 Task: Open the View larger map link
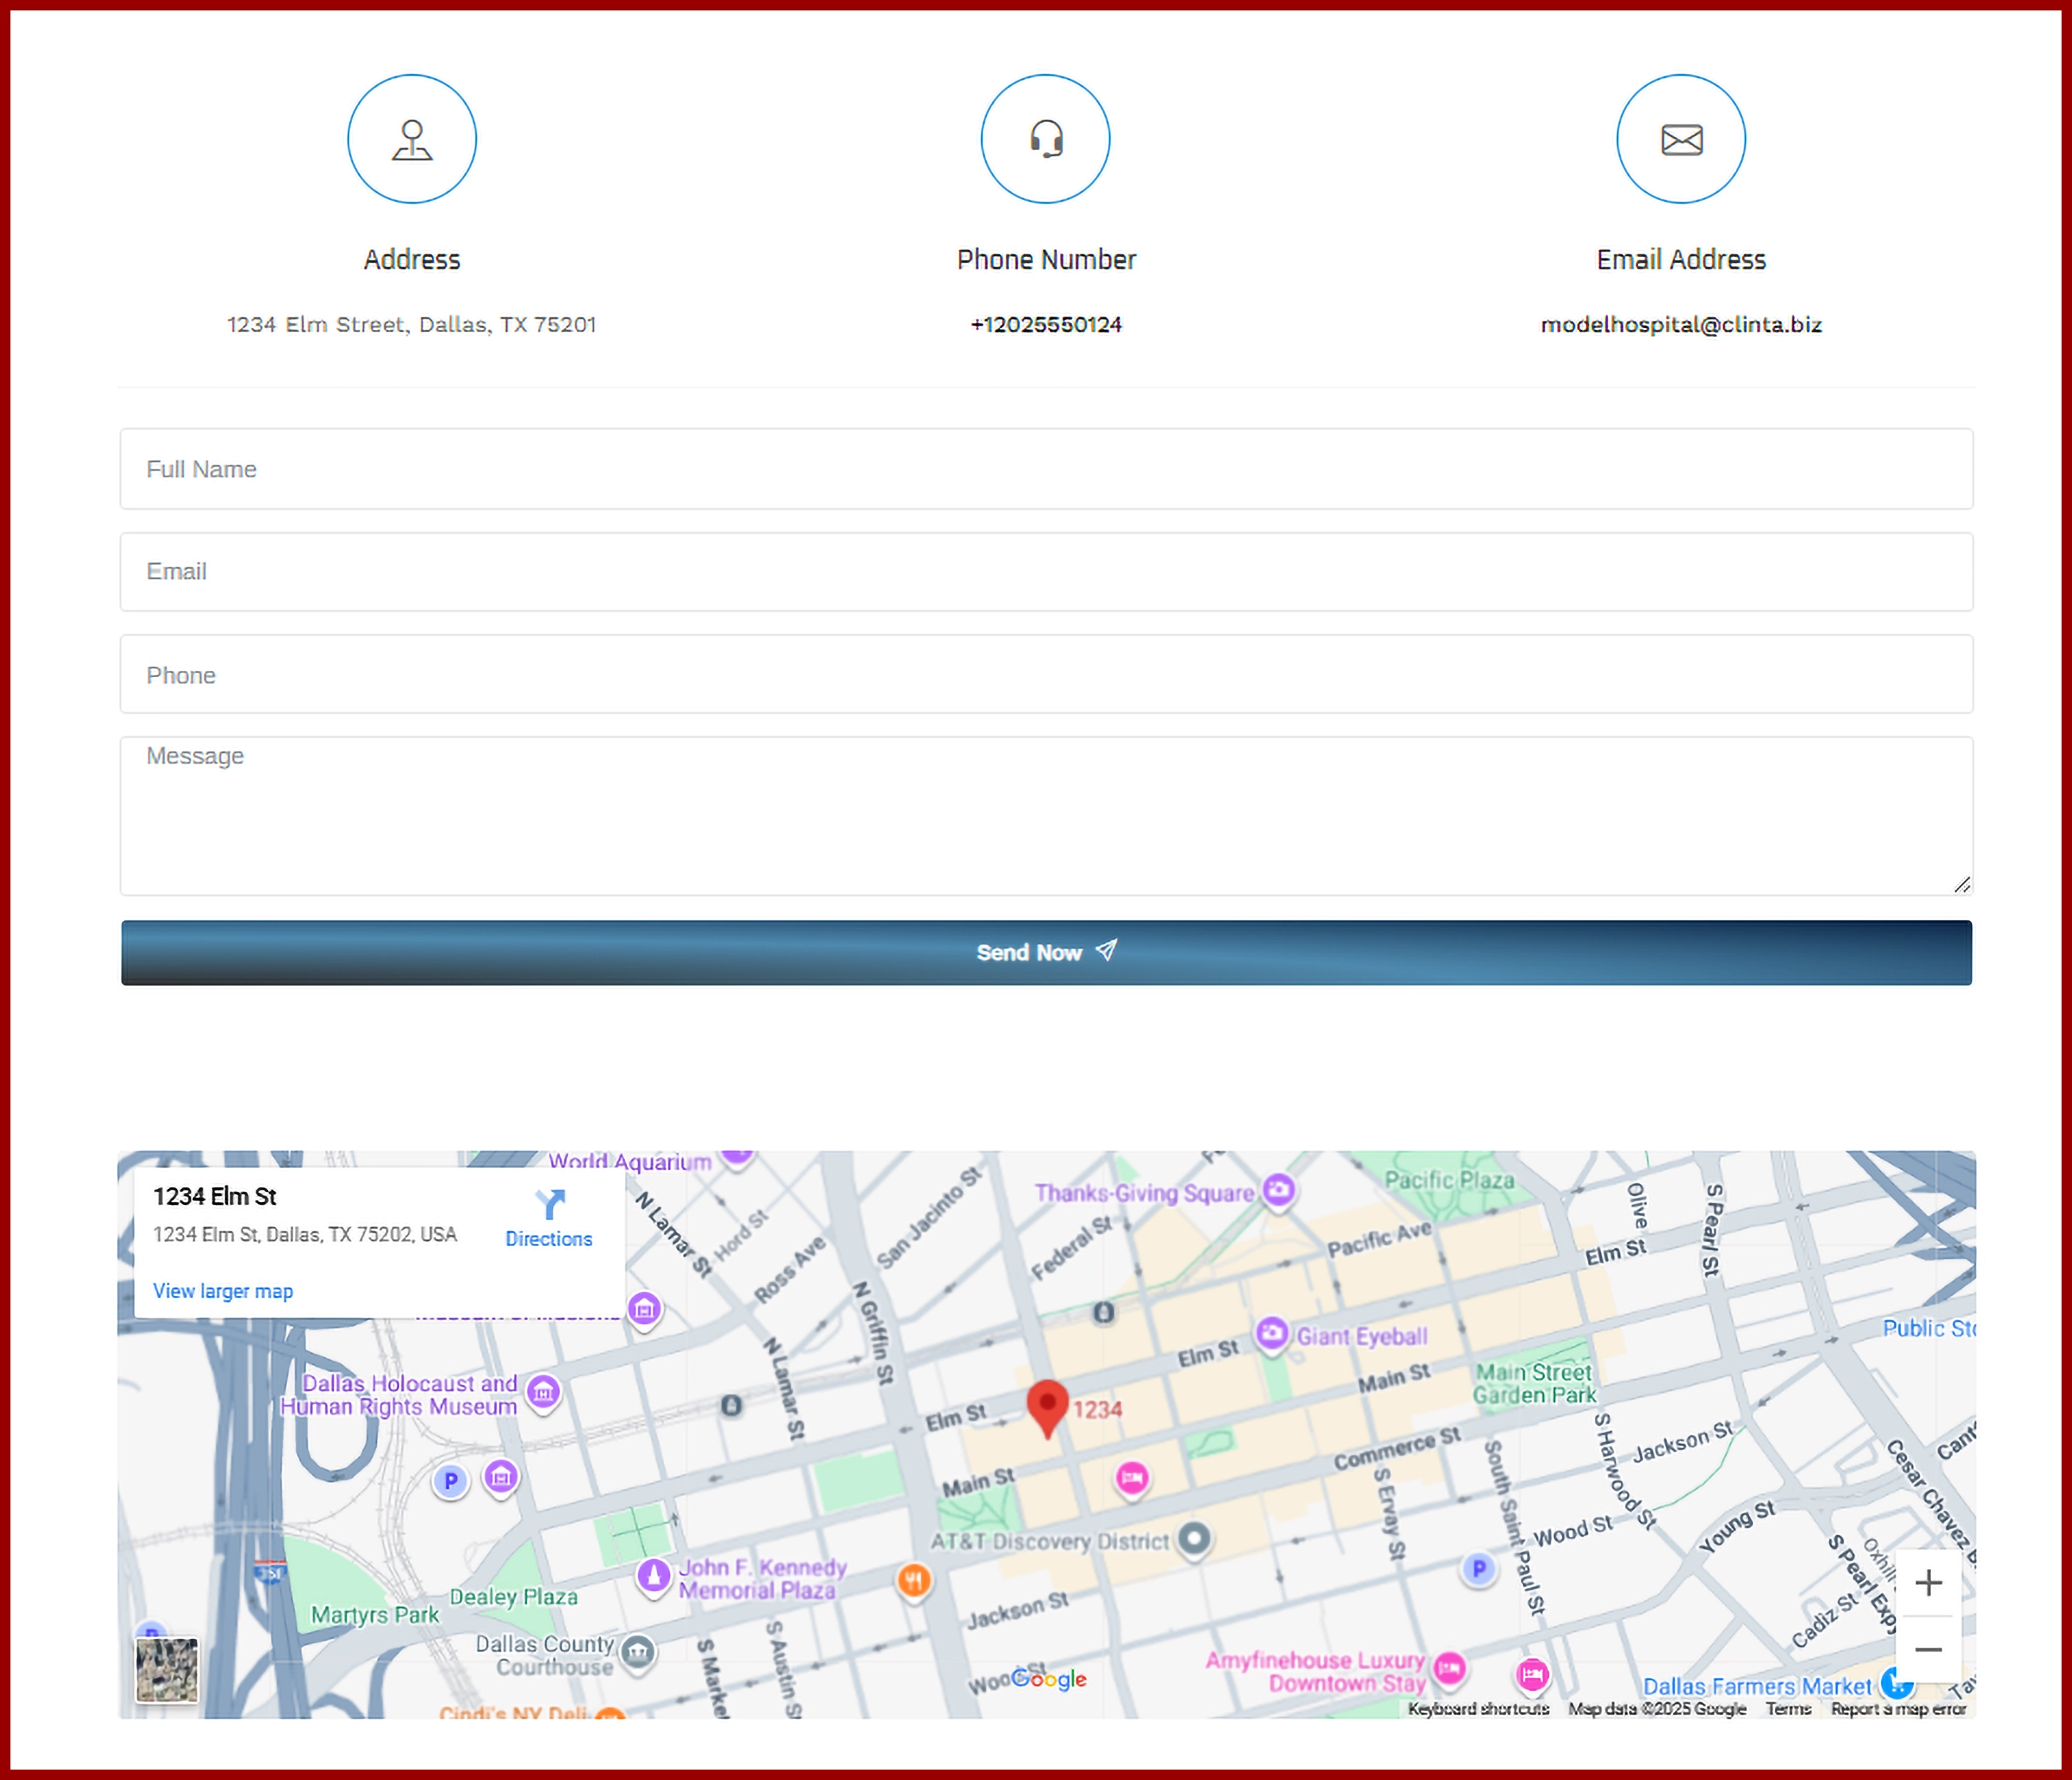pyautogui.click(x=223, y=1291)
